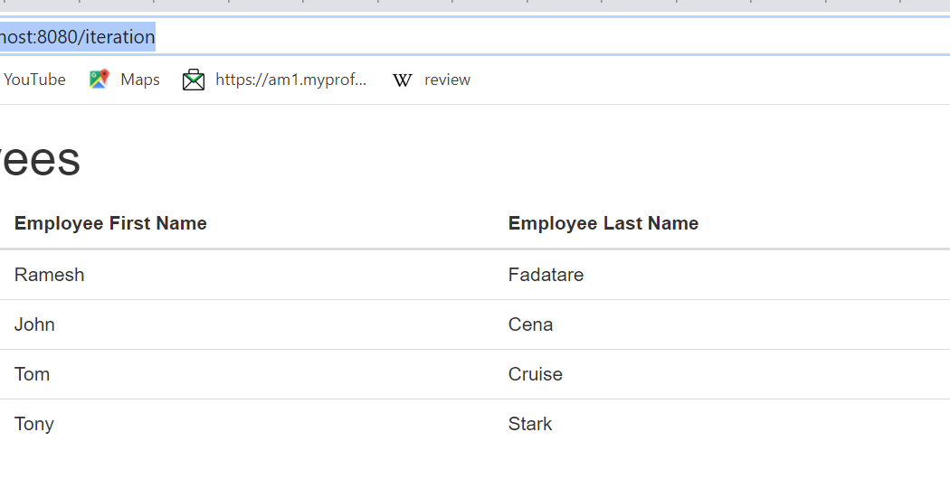The width and height of the screenshot is (950, 498).
Task: Click the Employee First Name column header
Action: pos(110,223)
